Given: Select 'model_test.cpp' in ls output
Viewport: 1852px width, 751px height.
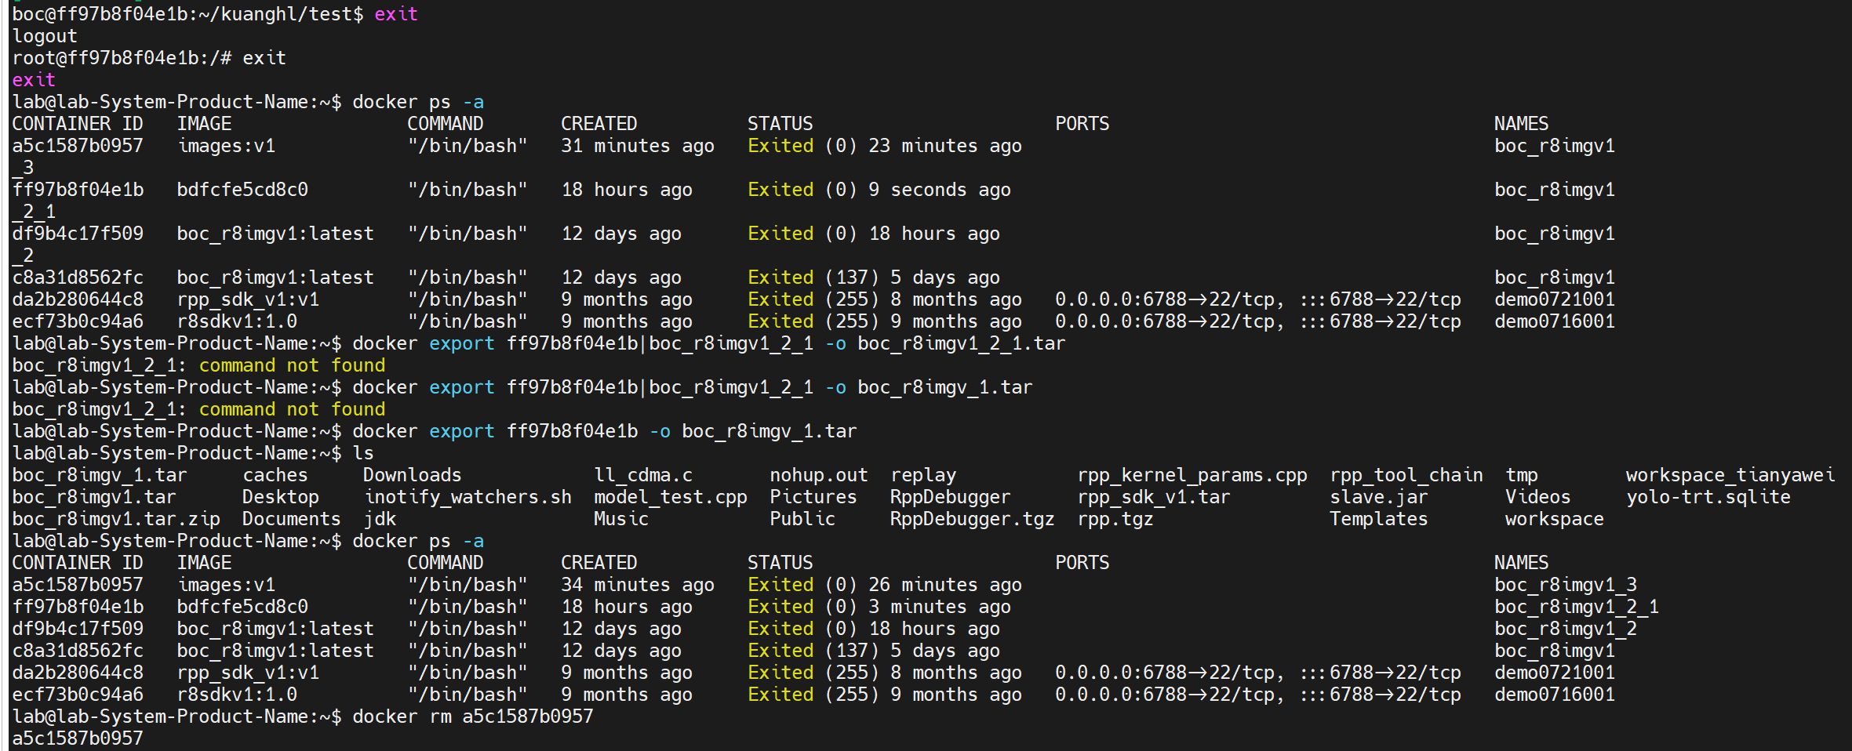Looking at the screenshot, I should (671, 497).
